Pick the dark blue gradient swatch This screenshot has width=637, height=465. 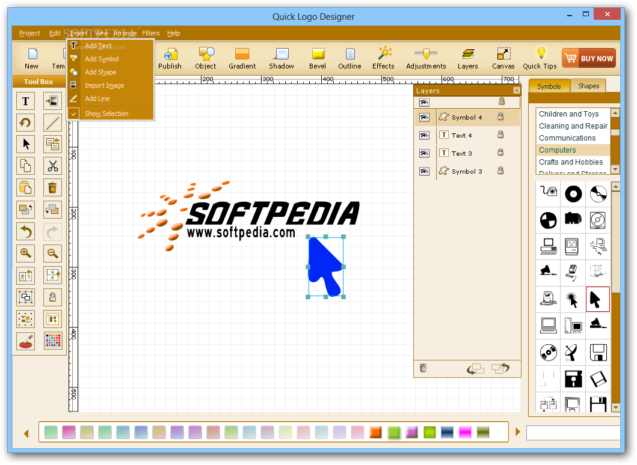pos(448,432)
